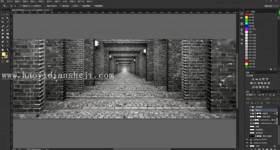Switch to the Channels tab beside Layers
The width and height of the screenshot is (280, 150).
253,92
